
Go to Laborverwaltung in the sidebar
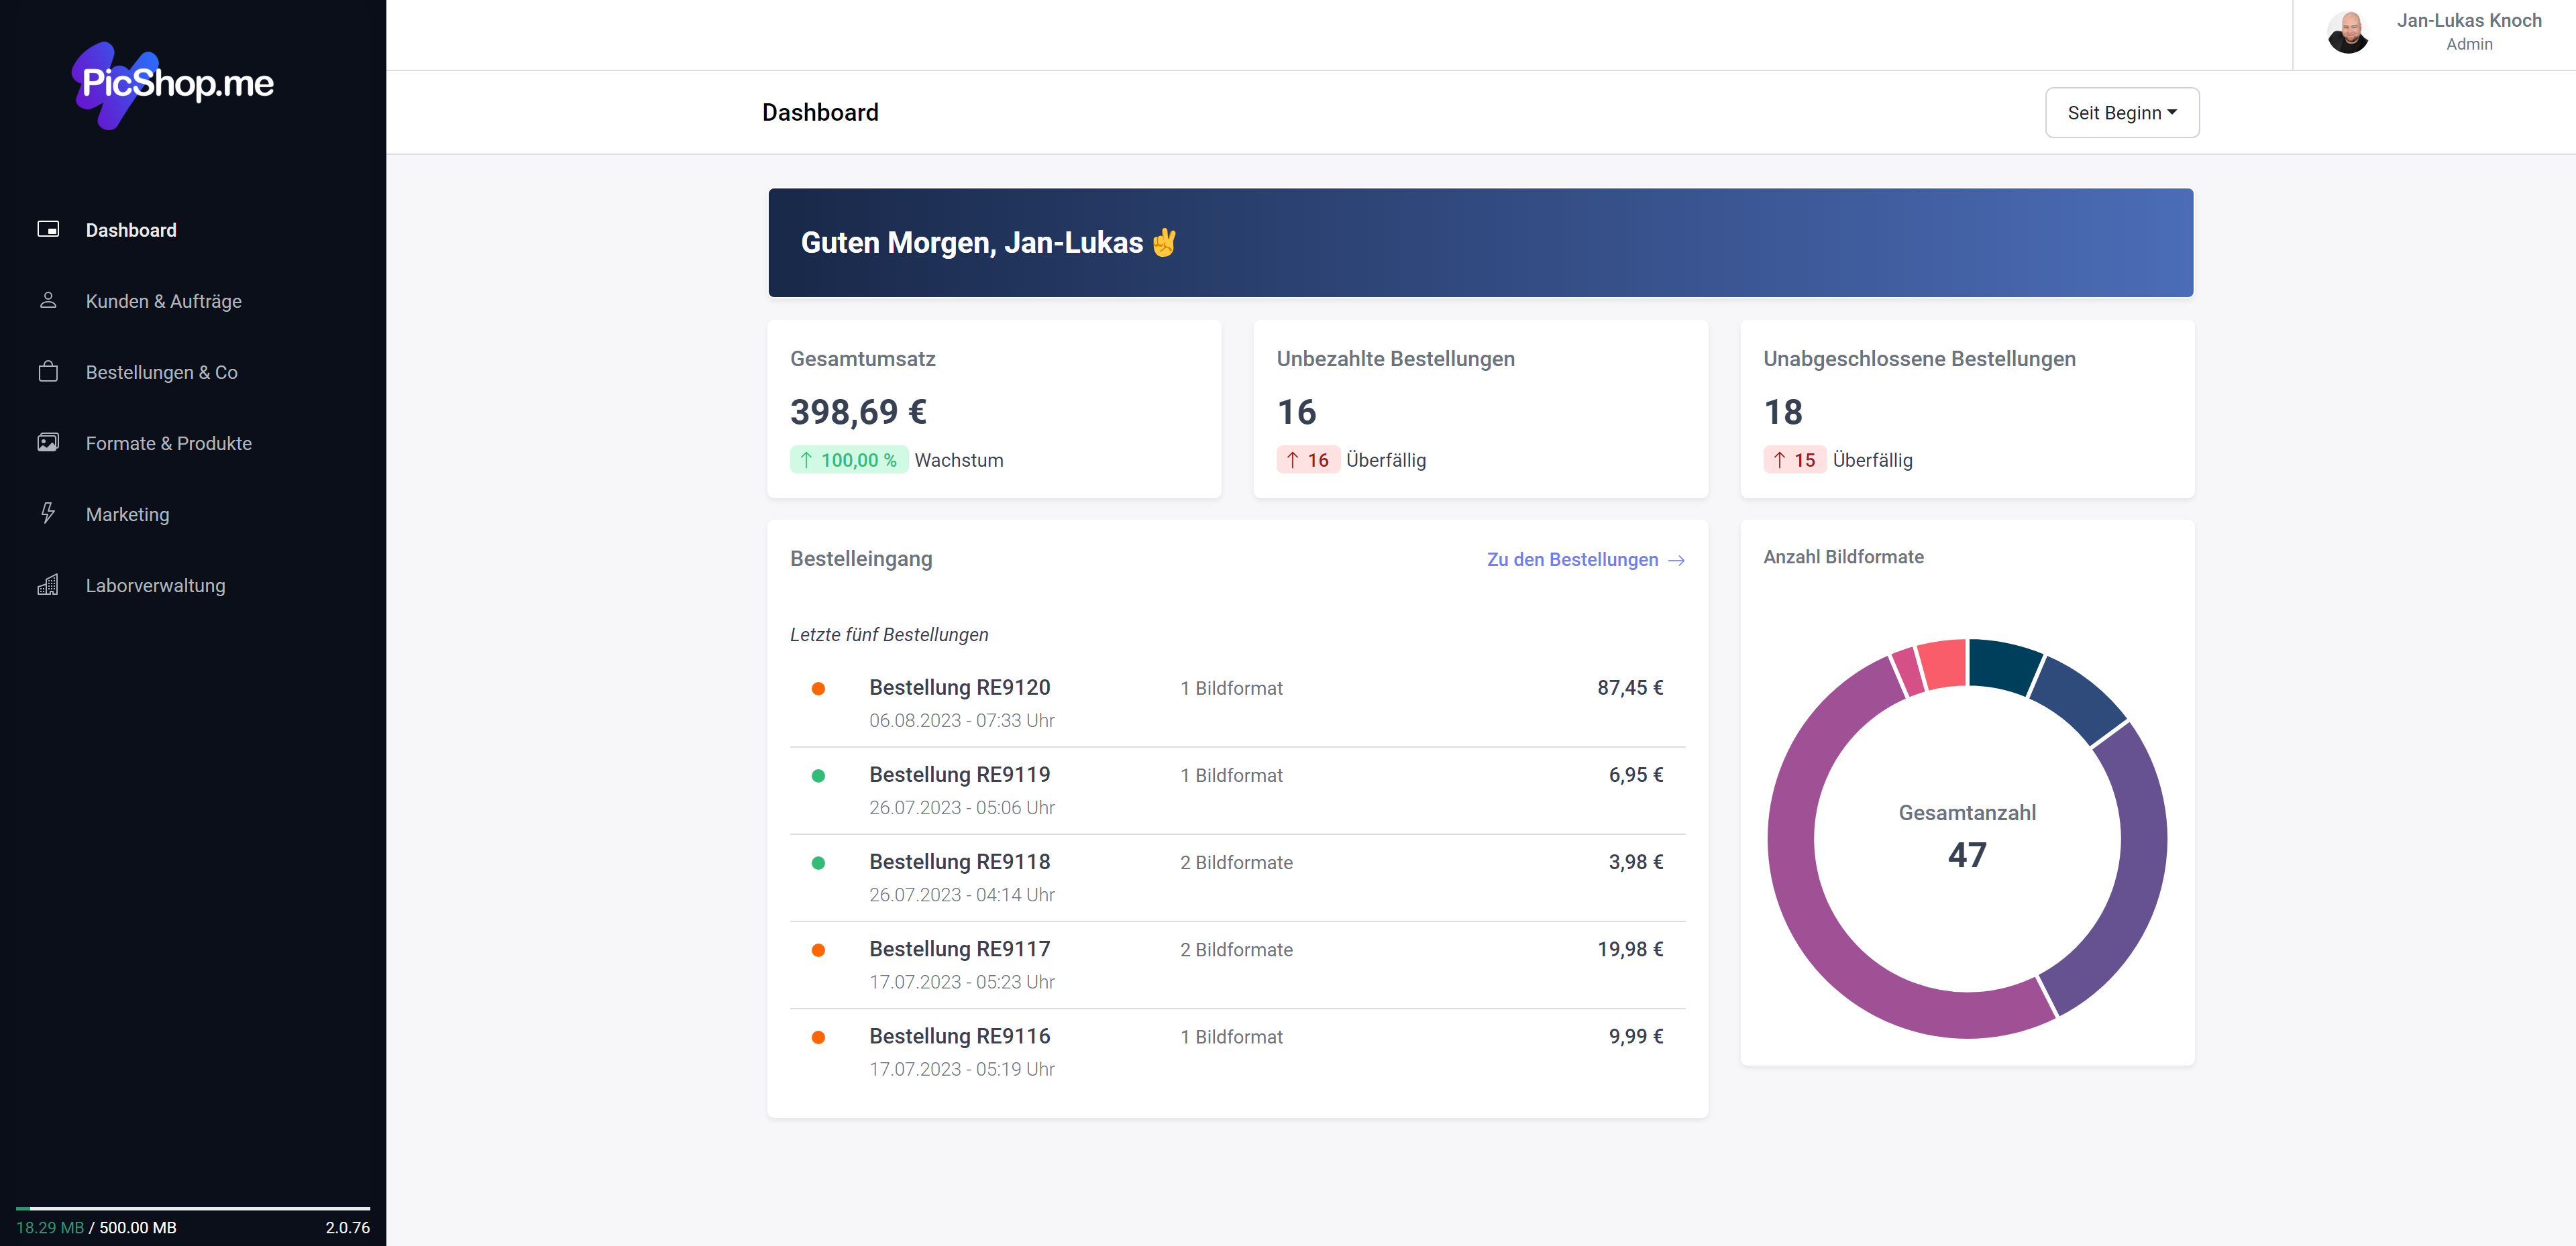point(155,585)
